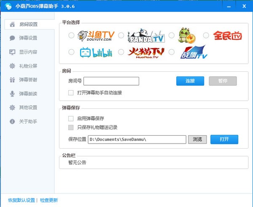Open the 房间设置 tab
The image size is (253, 207).
coord(30,24)
